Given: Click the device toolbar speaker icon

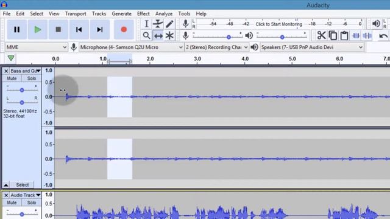Looking at the screenshot, I should [254, 47].
